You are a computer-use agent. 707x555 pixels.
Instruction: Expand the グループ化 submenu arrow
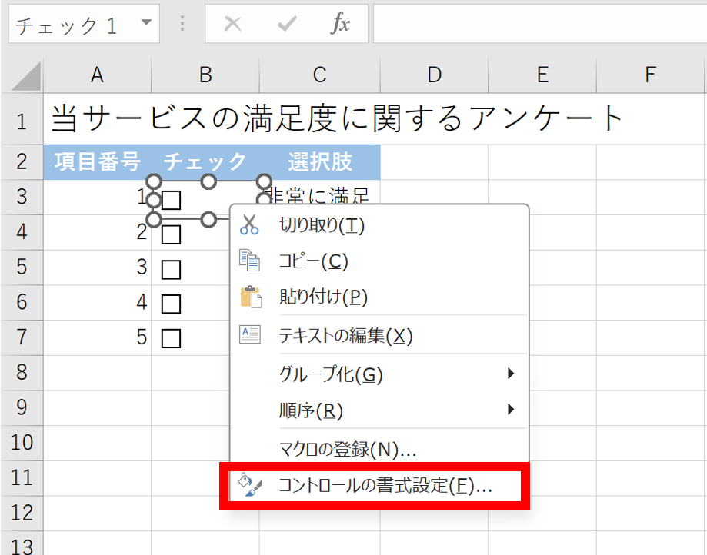[511, 374]
